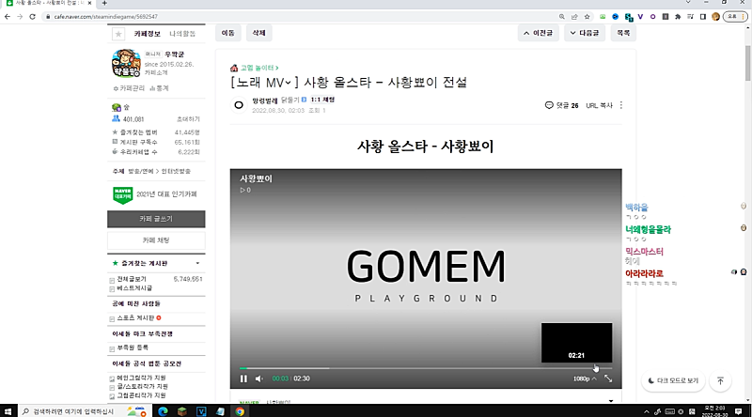Click the 초대하기 invite link
Screen dimensions: 752x417
[x=189, y=119]
